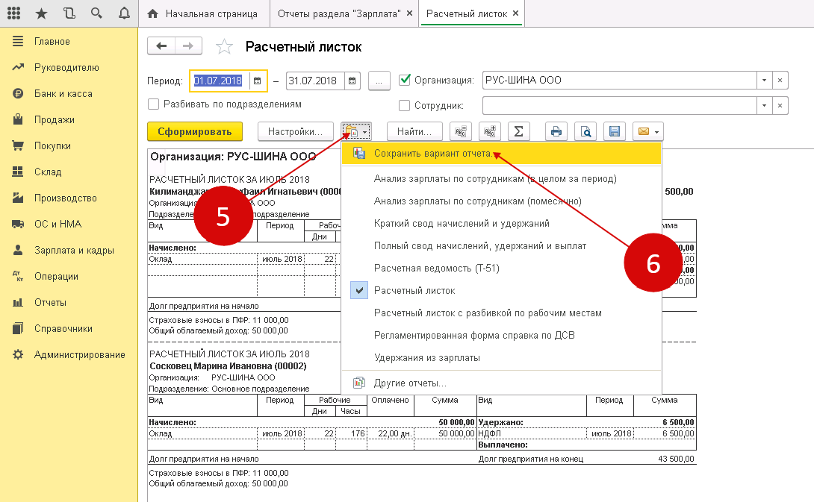Screen dimensions: 814x502
Task: Toggle the Организация checkbox
Action: [406, 80]
